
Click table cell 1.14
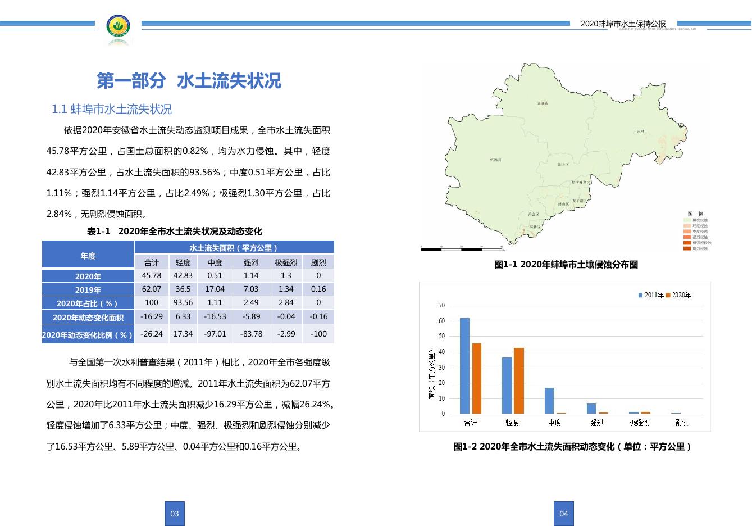251,275
